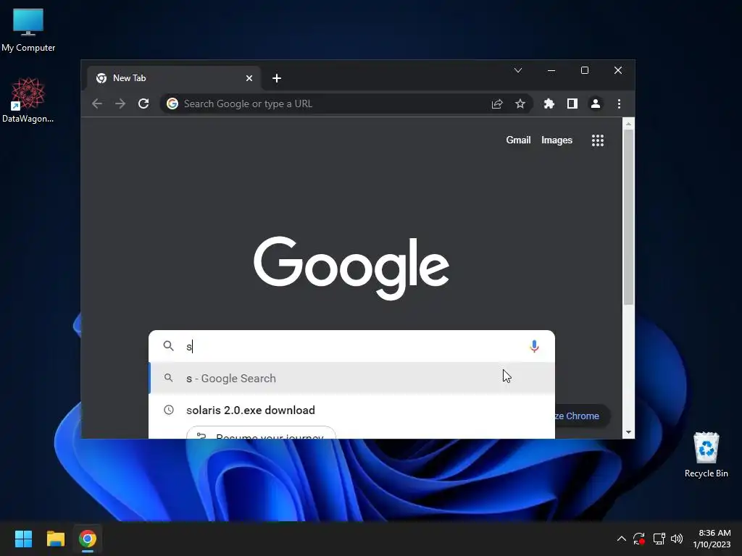Click the Google logo
Image resolution: width=742 pixels, height=556 pixels.
351,268
